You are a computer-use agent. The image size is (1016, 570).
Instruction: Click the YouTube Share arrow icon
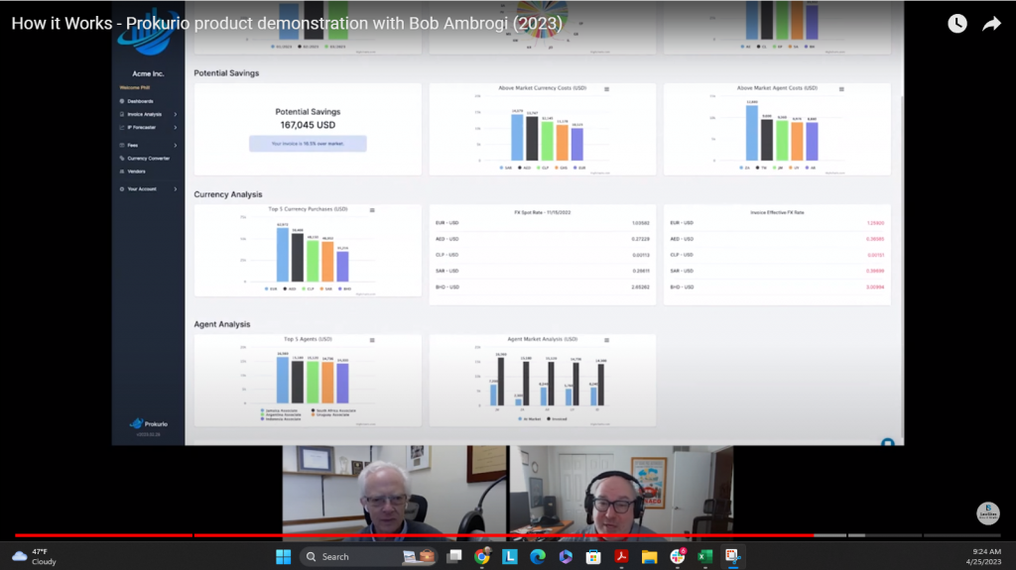click(991, 24)
